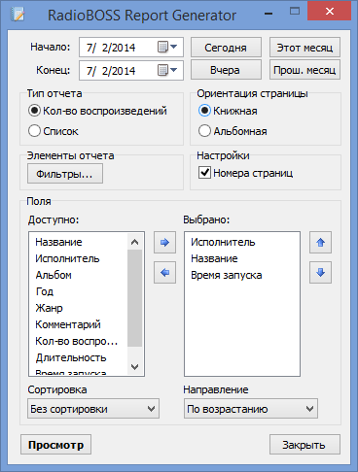Viewport: 358px width, 472px height.
Task: Open calendar picker for Начало date
Action: (x=167, y=47)
